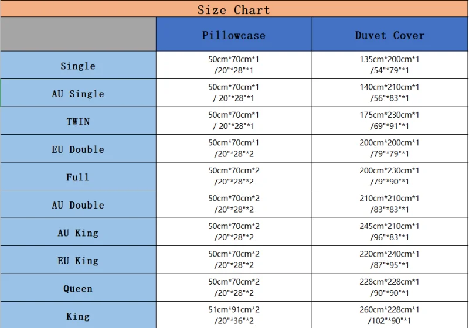
Task: Select the AU Double row label
Action: pyautogui.click(x=78, y=205)
